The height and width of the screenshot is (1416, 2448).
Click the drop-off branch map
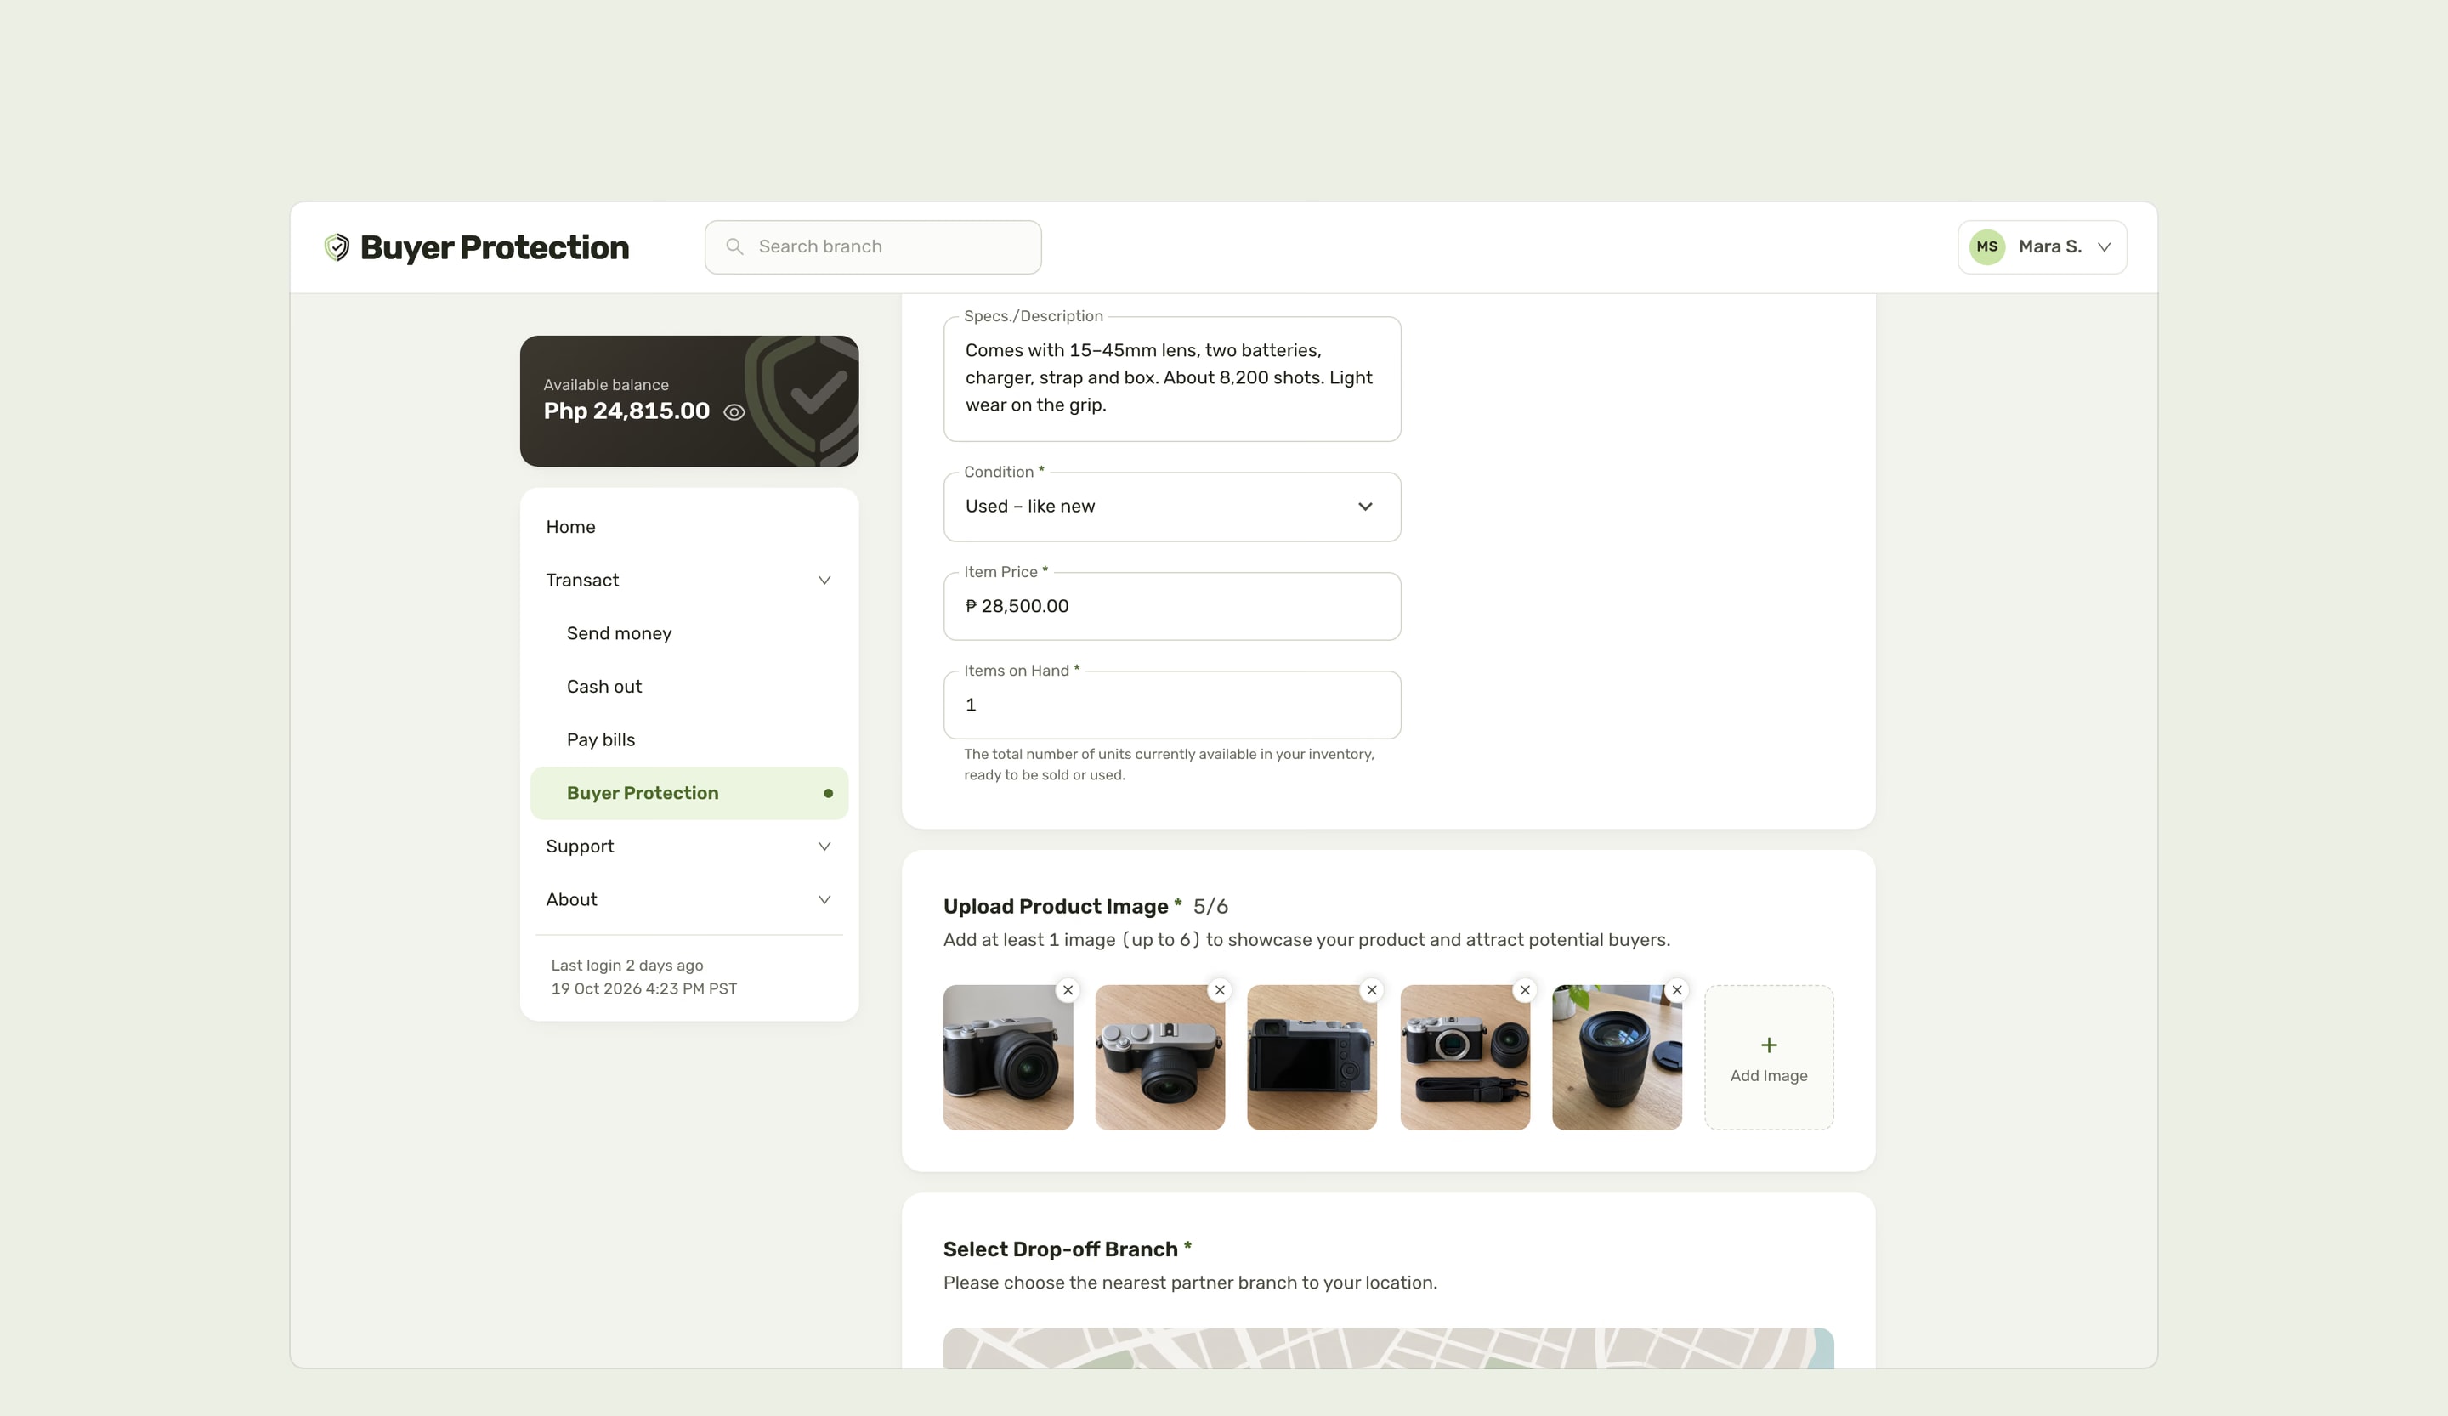(1388, 1348)
